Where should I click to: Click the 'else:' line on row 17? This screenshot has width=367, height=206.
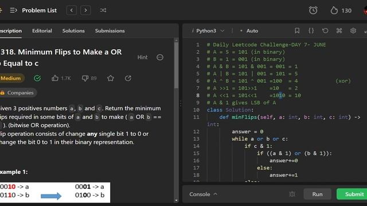pyautogui.click(x=264, y=168)
